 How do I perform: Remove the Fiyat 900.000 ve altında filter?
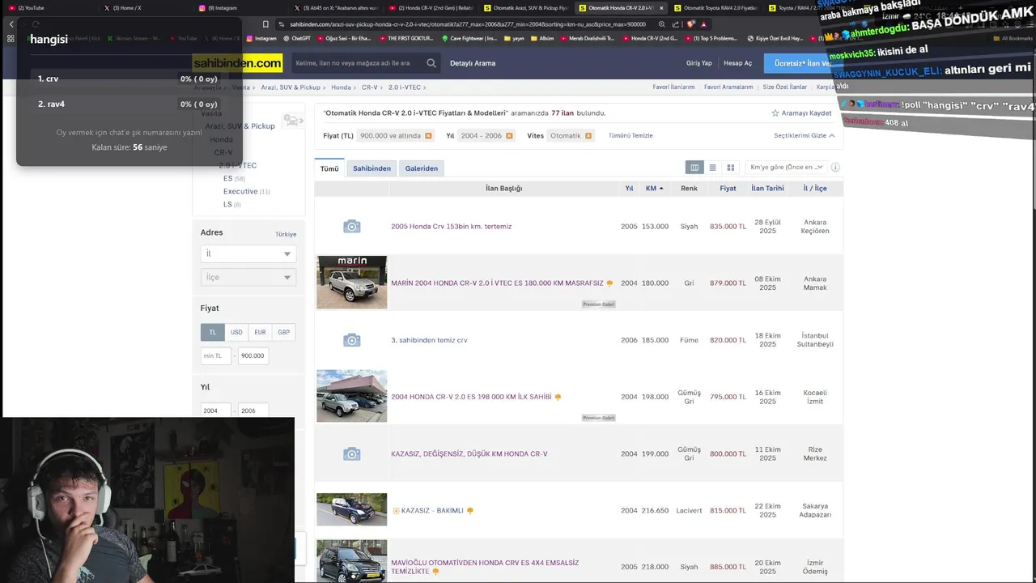pyautogui.click(x=428, y=136)
